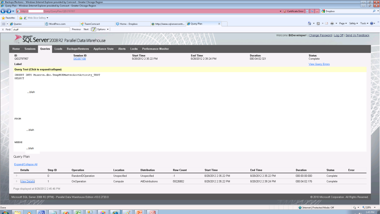Click the Excel icon in Windows taskbar

[x=78, y=212]
